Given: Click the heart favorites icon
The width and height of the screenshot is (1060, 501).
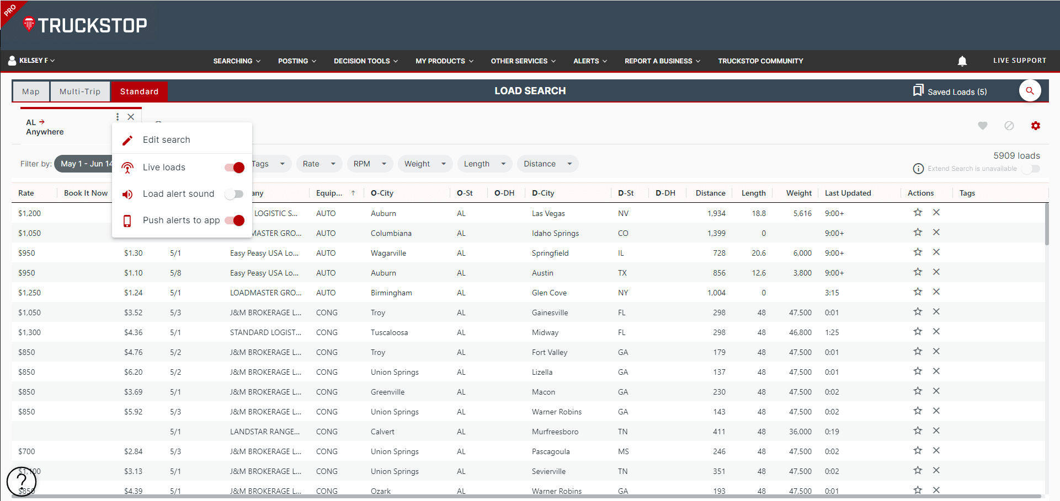Looking at the screenshot, I should pyautogui.click(x=983, y=126).
